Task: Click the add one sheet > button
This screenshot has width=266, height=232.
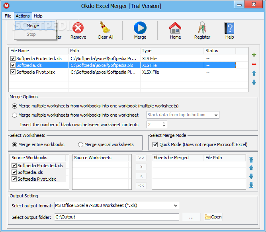Action: (141, 167)
